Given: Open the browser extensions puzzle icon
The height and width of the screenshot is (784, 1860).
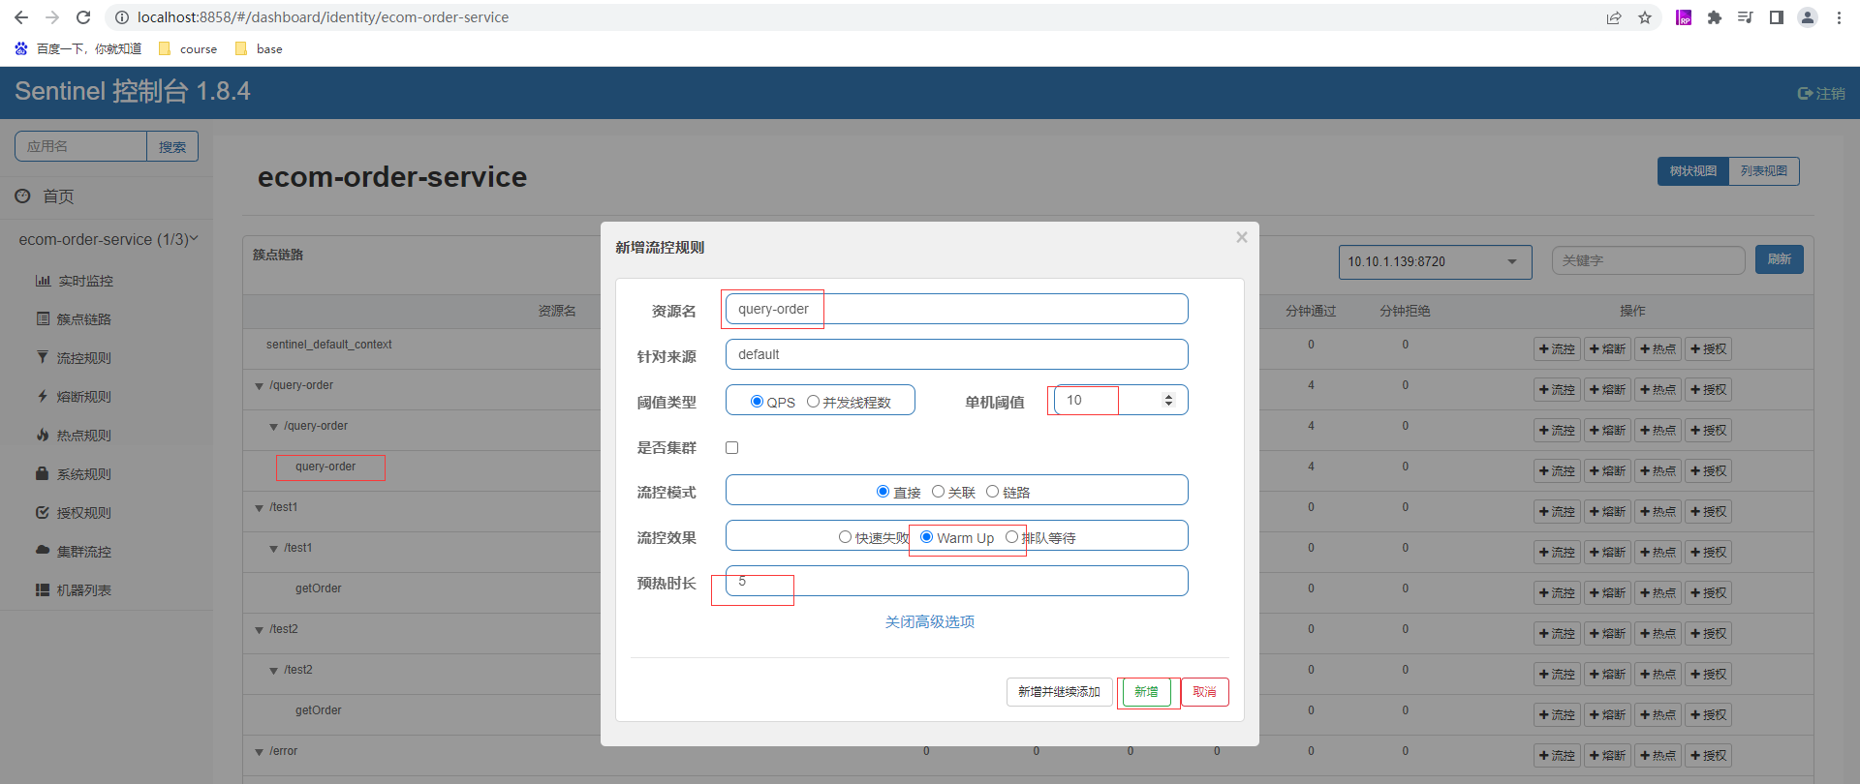Looking at the screenshot, I should click(1715, 17).
